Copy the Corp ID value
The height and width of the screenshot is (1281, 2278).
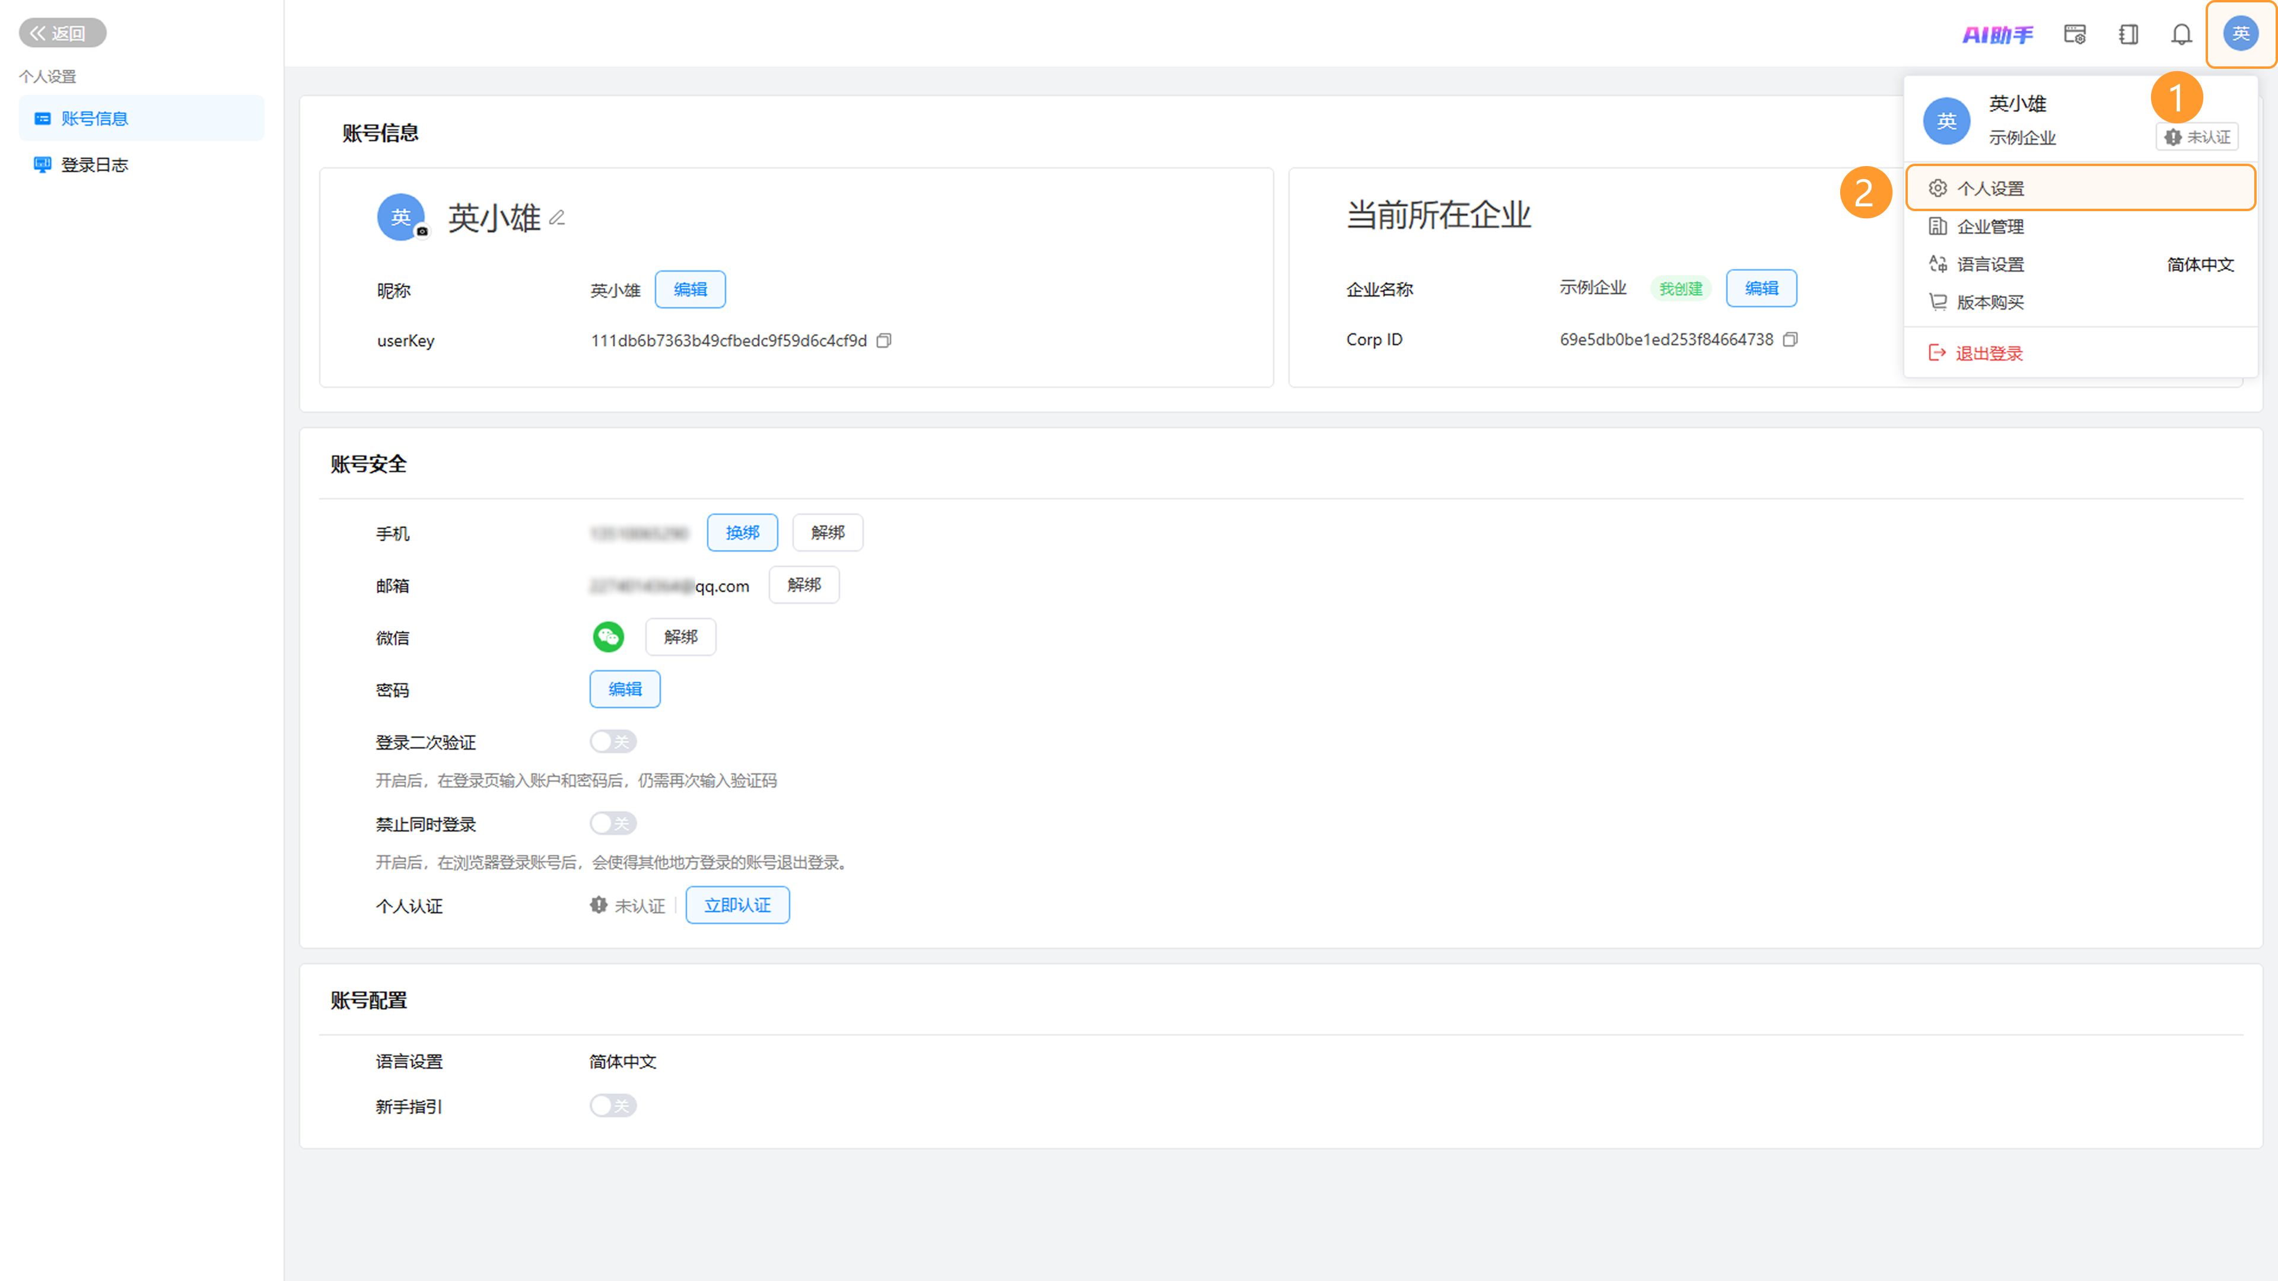(x=1791, y=339)
